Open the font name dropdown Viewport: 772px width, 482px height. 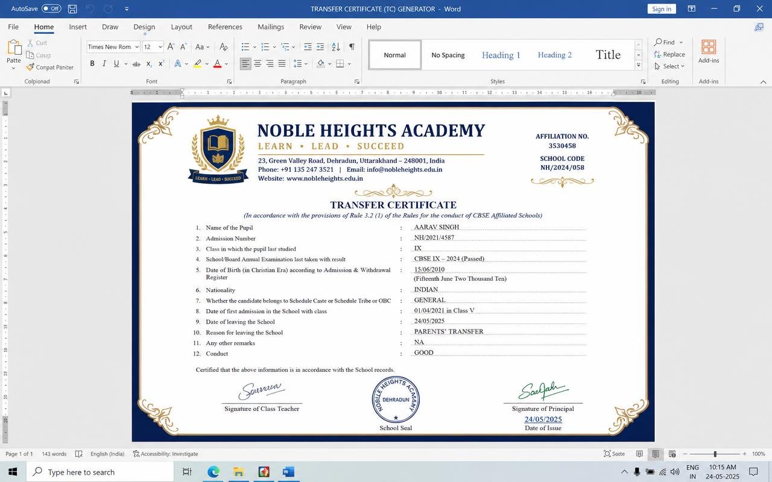pos(137,47)
